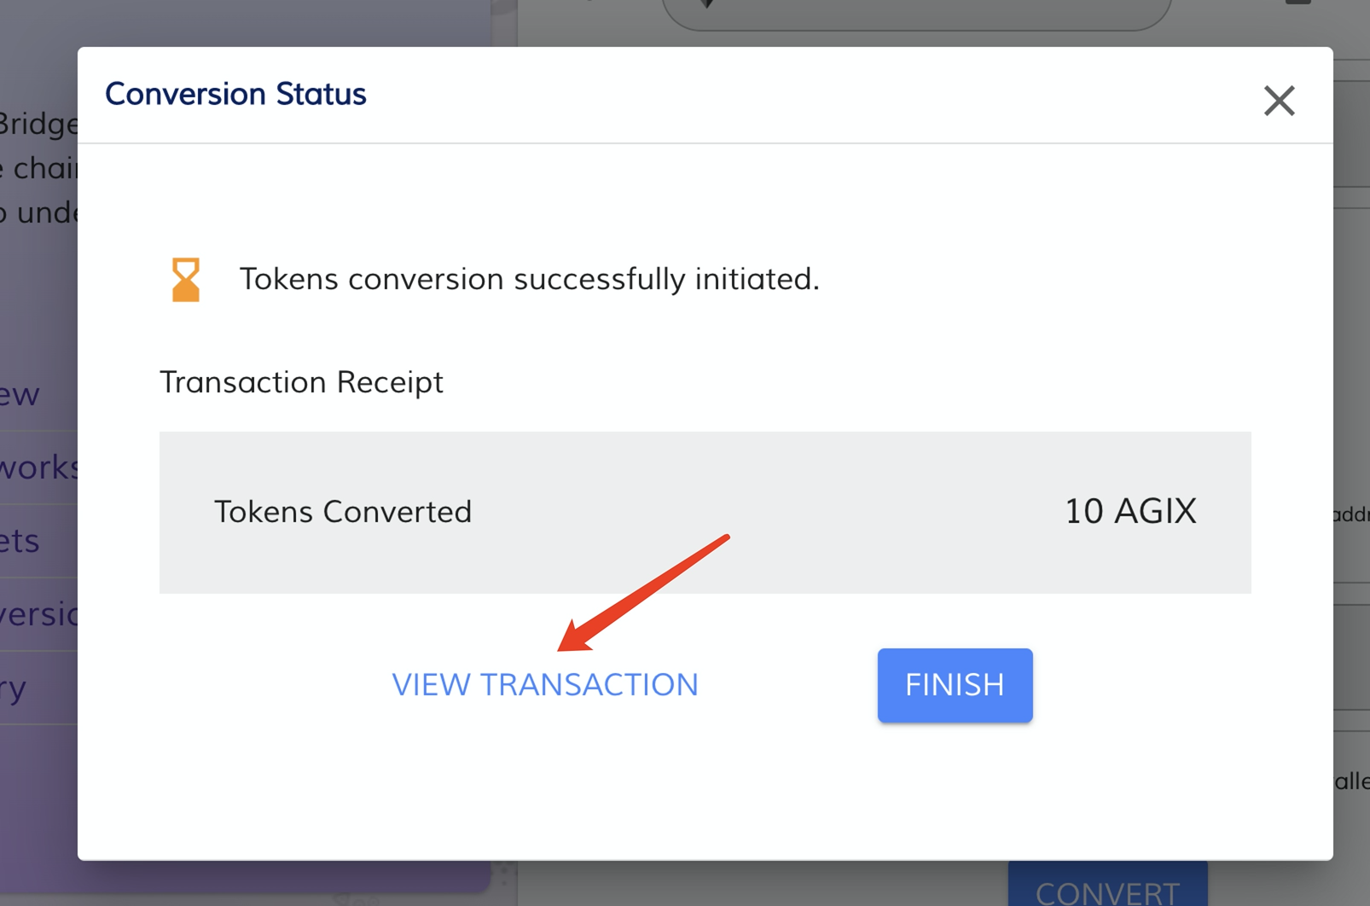Select the conversion successfully initiated message
This screenshot has height=906, width=1370.
(529, 279)
